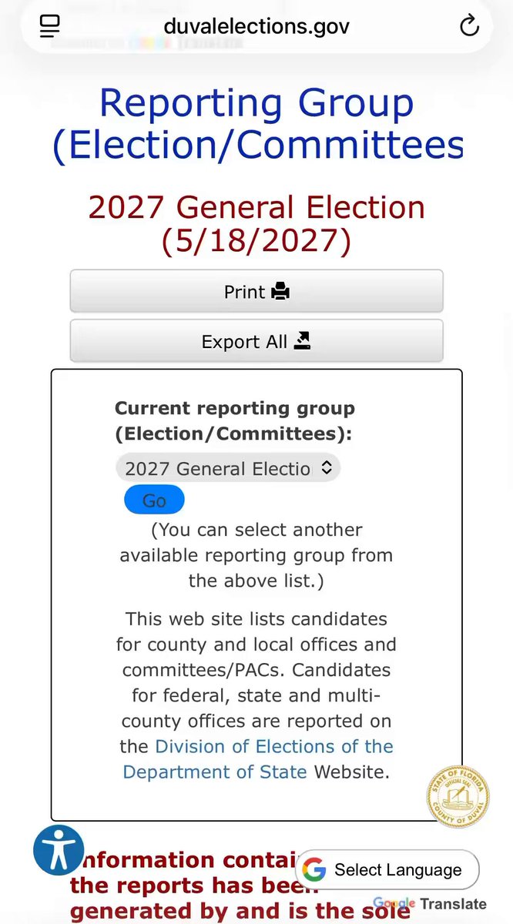Open the Select Language translate widget
The height and width of the screenshot is (924, 513).
pyautogui.click(x=387, y=870)
